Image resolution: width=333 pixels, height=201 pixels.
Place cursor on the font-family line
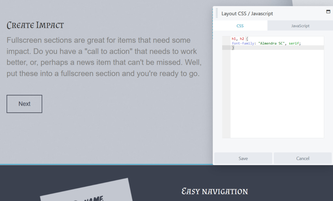(x=267, y=43)
